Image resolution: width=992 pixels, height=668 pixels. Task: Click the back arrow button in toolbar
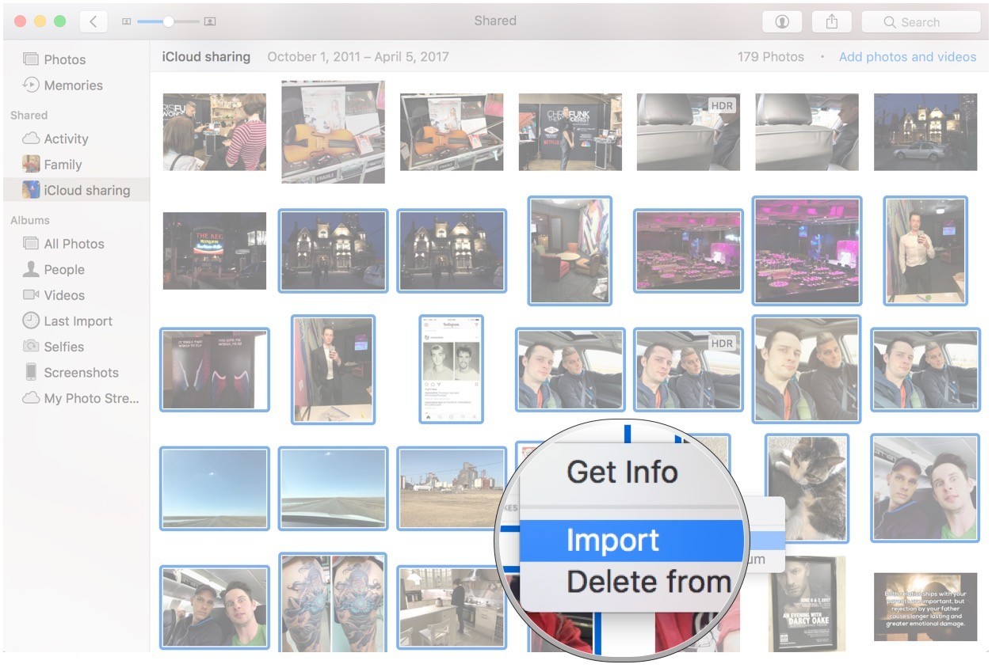point(93,21)
